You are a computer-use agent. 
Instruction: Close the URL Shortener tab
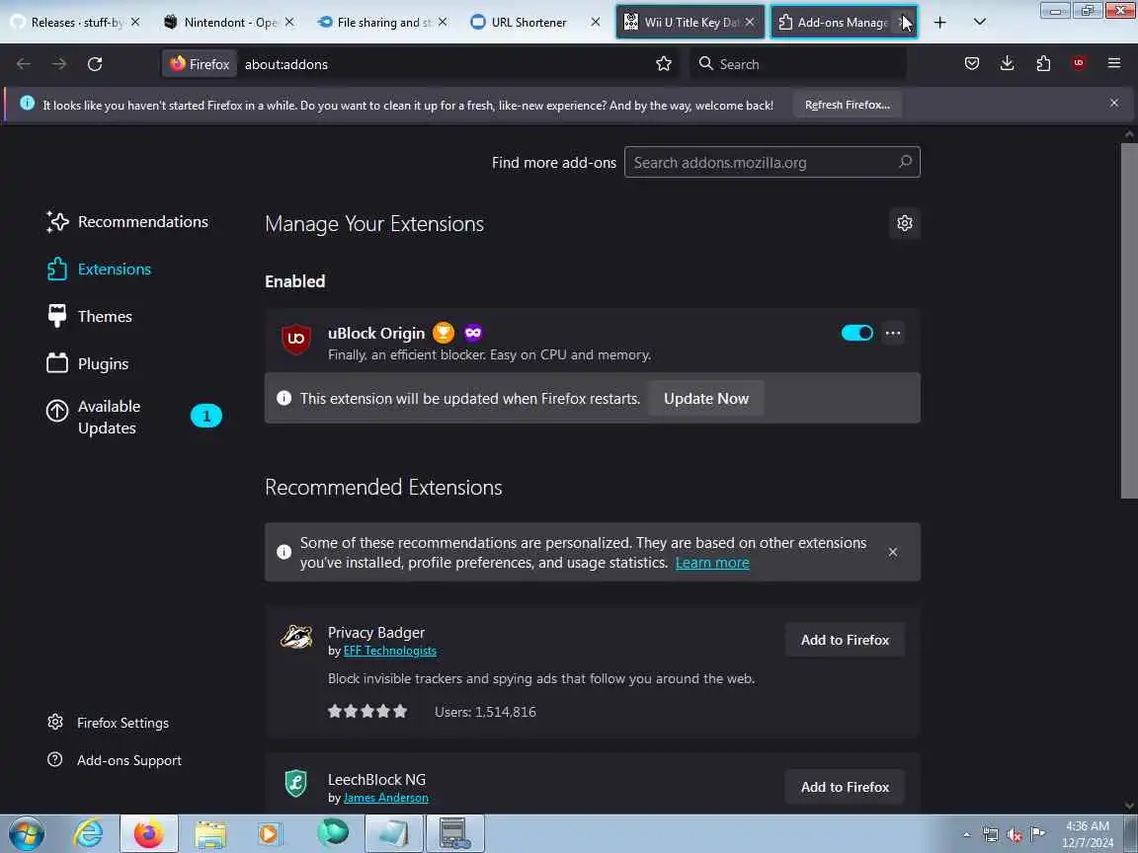pyautogui.click(x=595, y=23)
